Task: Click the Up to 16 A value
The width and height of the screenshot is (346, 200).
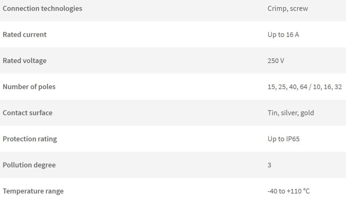Action: 283,35
